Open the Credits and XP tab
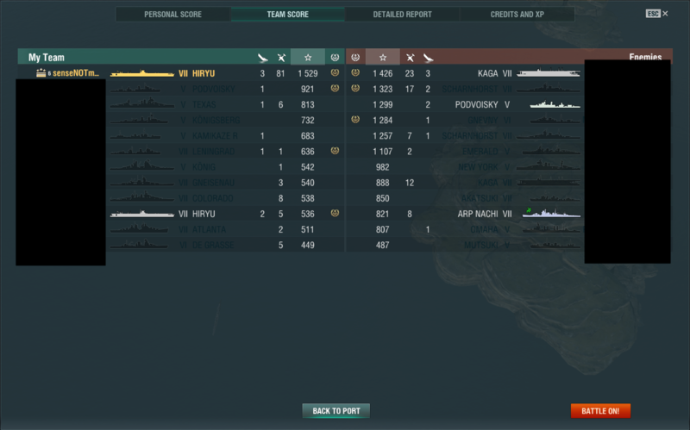Viewport: 690px width, 430px height. click(x=517, y=14)
